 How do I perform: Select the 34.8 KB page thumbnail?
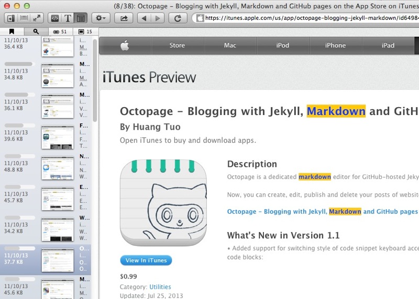[58, 75]
